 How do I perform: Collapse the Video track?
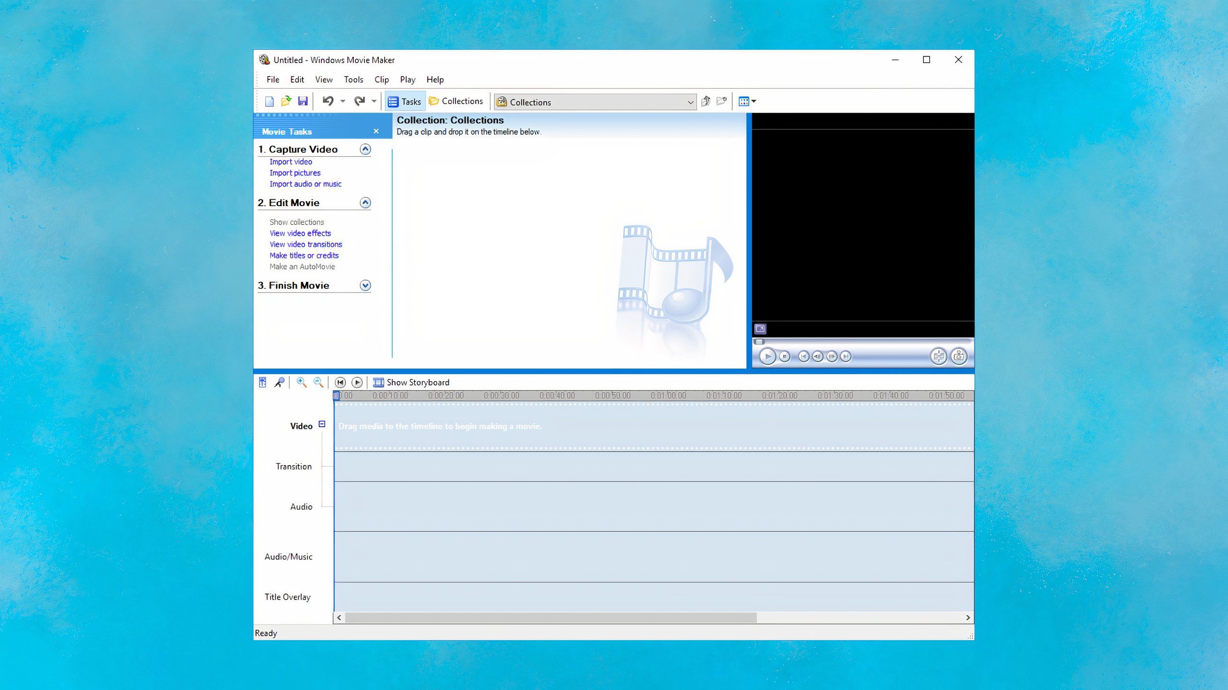pos(322,424)
